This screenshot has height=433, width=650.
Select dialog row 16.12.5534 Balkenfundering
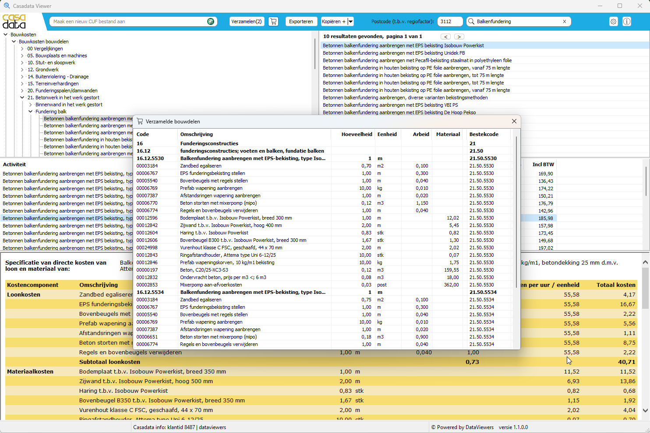tap(323, 292)
